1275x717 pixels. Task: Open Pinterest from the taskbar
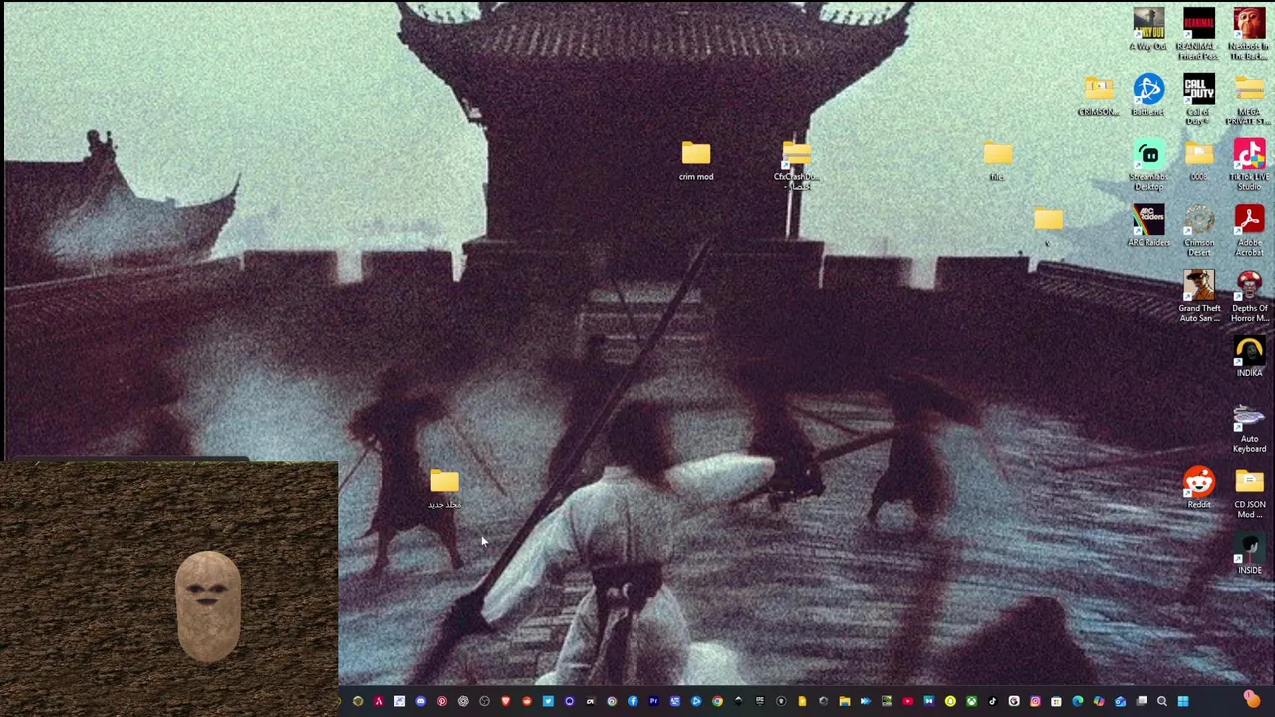[442, 702]
